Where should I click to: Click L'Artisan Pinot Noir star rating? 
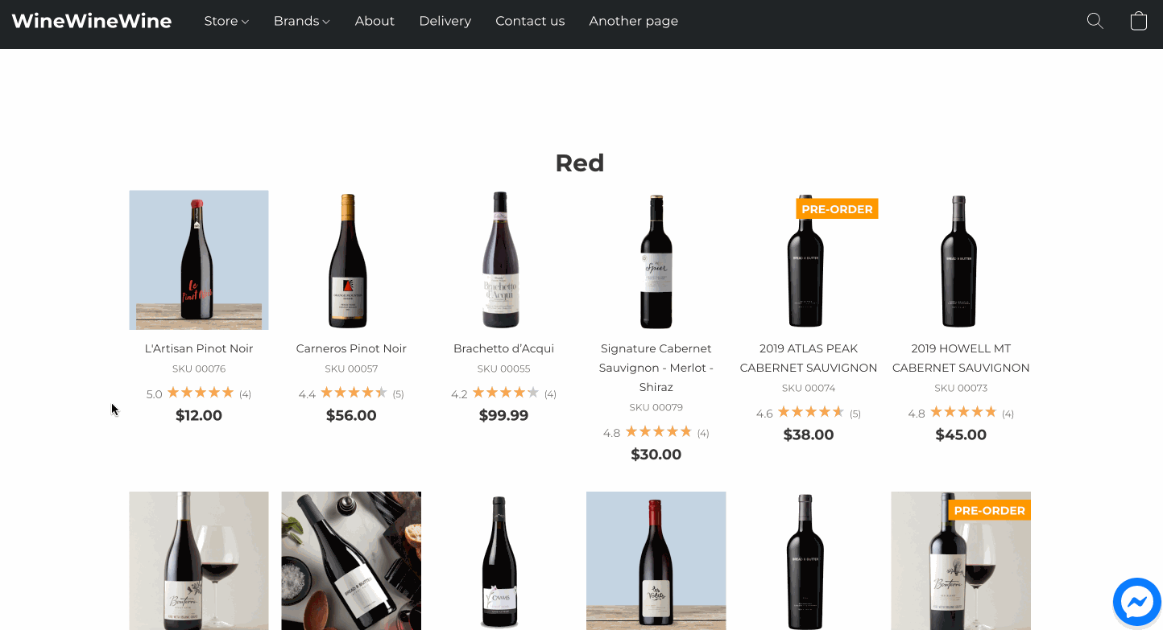point(201,393)
